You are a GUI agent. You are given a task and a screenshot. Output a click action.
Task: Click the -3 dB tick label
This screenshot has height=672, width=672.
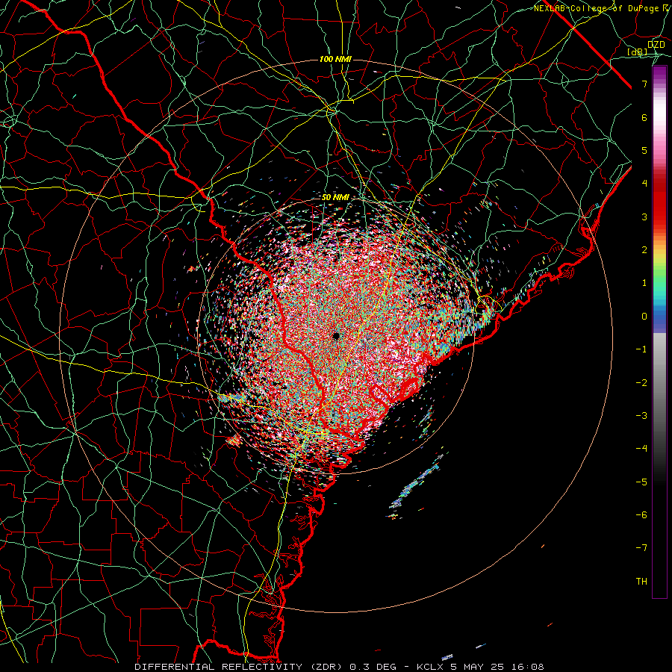pos(641,416)
